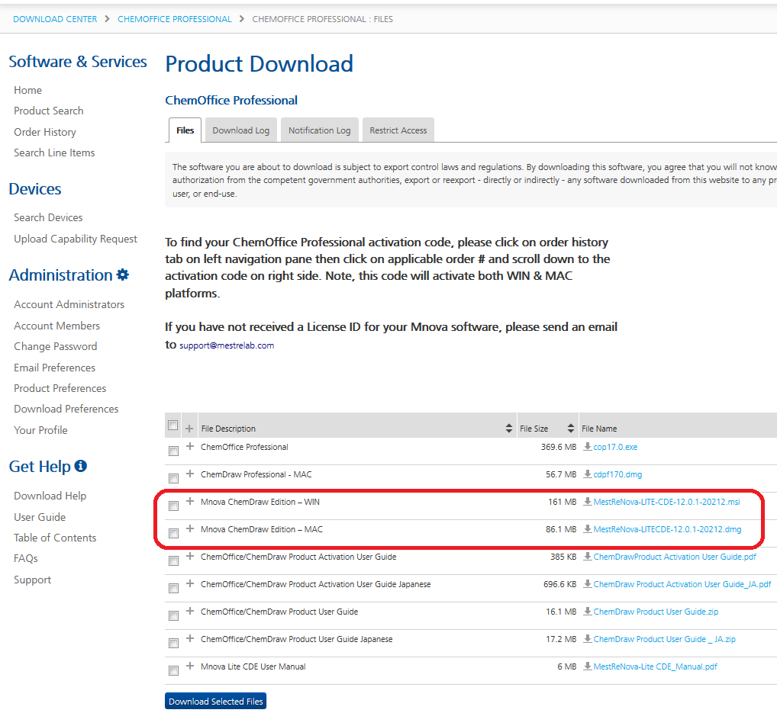Screen dimensions: 777x713
Task: Toggle the select-all files checkbox in header
Action: point(173,426)
